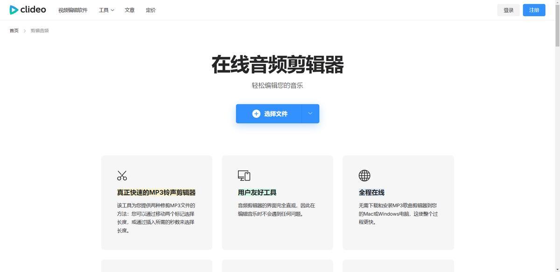Click the scissors icon in the first card
The width and height of the screenshot is (560, 272).
(x=122, y=176)
